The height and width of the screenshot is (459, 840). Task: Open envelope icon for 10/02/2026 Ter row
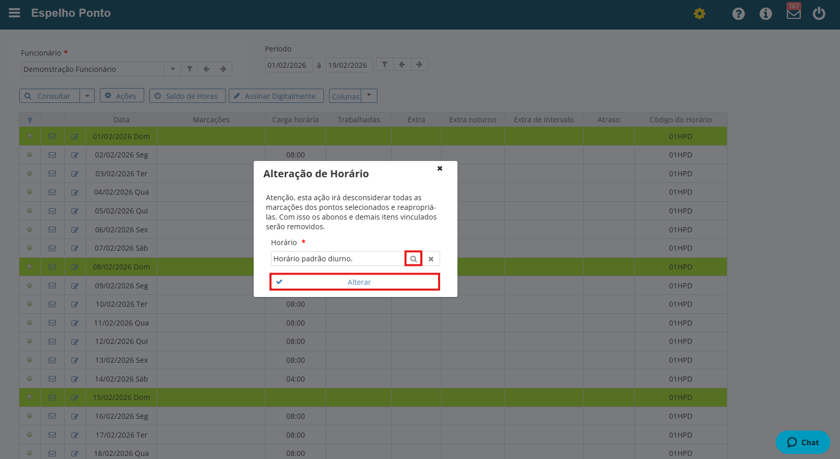click(52, 305)
